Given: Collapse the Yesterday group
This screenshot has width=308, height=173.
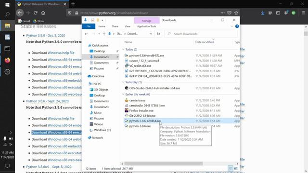Looking at the screenshot, I should [x=123, y=82].
